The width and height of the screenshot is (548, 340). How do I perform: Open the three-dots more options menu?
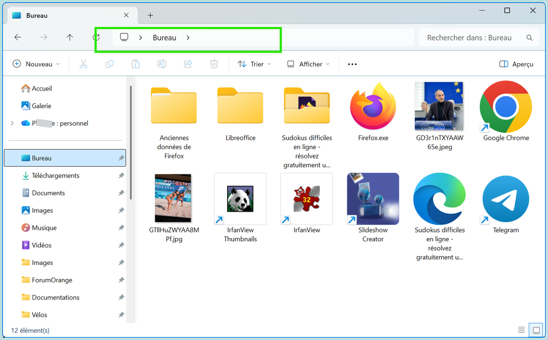[352, 64]
